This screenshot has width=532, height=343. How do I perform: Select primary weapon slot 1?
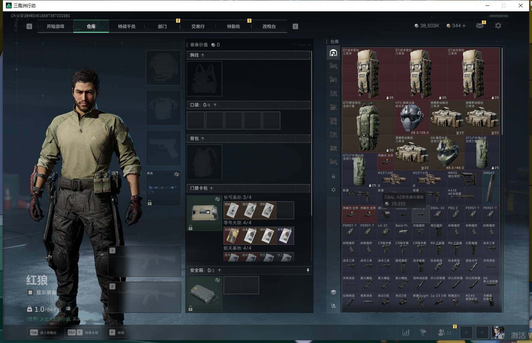145,261
